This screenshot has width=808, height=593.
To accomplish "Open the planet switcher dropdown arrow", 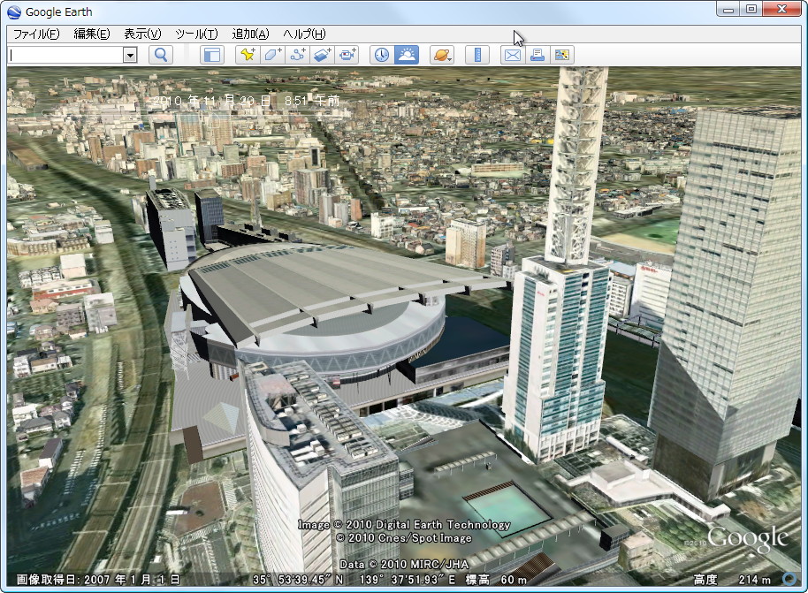I will [x=449, y=57].
